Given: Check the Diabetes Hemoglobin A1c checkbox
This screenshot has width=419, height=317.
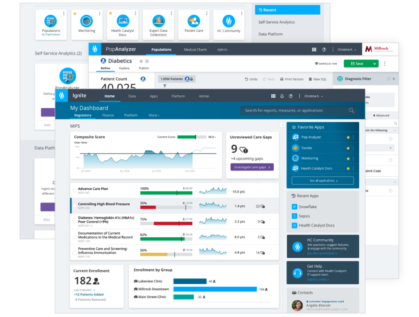Looking at the screenshot, I should [x=74, y=221].
